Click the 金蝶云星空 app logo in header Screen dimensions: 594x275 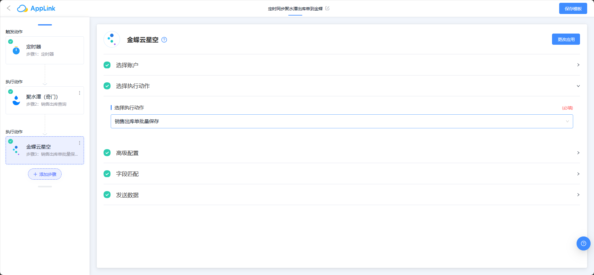click(x=112, y=39)
